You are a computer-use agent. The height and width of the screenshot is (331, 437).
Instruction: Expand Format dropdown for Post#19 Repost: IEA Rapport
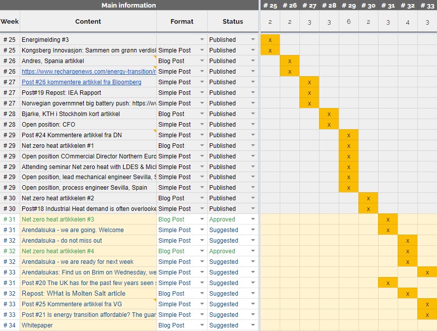point(202,93)
